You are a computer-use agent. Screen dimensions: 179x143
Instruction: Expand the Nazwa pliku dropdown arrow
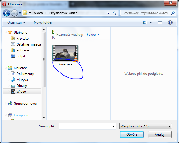click(x=114, y=126)
